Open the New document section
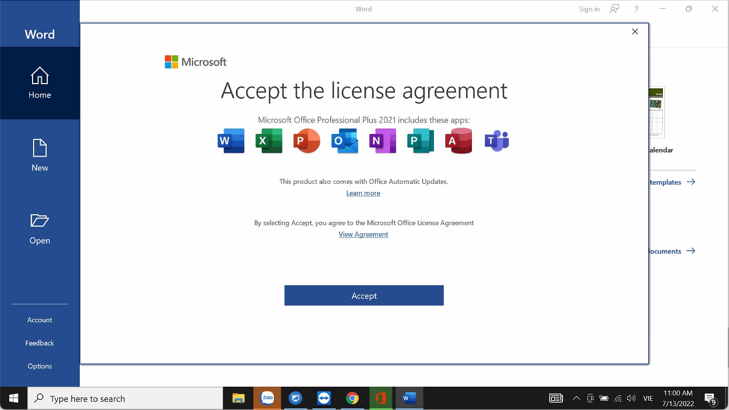 point(39,155)
